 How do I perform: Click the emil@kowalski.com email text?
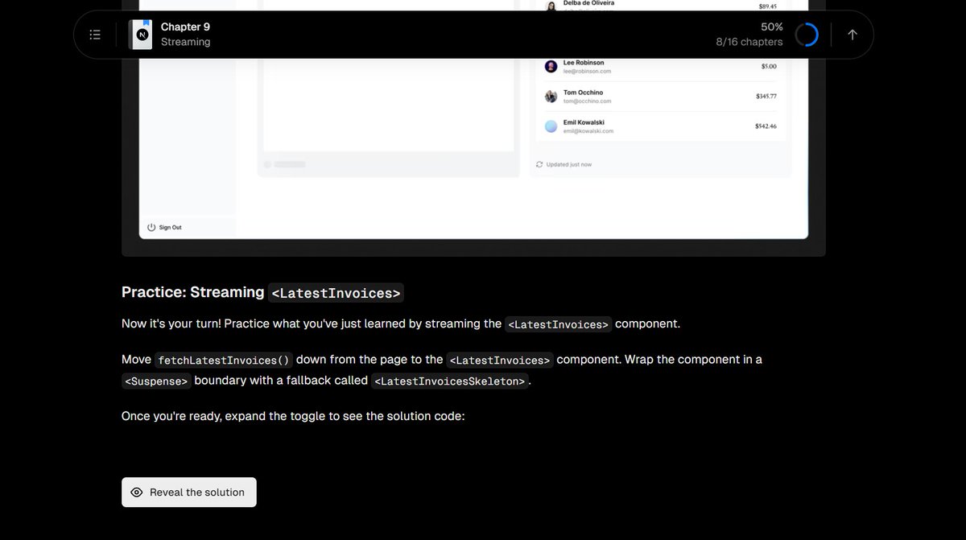tap(588, 131)
